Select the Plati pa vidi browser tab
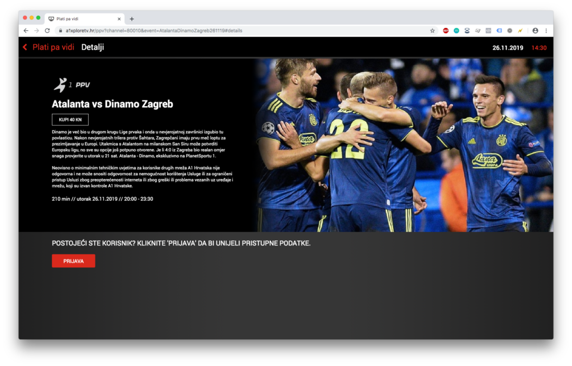 coord(81,18)
